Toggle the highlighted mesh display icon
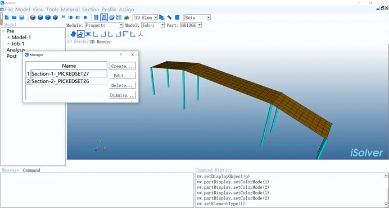Viewport: 389px width, 208px height. coord(103,17)
